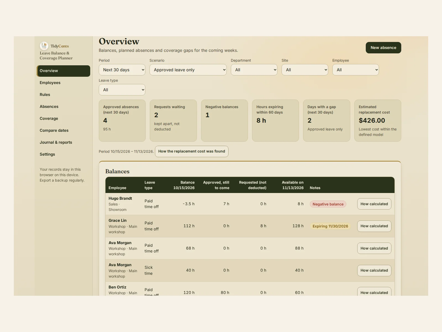Show how Grace Lin's balance is calculated
The height and width of the screenshot is (332, 442).
pos(374,226)
